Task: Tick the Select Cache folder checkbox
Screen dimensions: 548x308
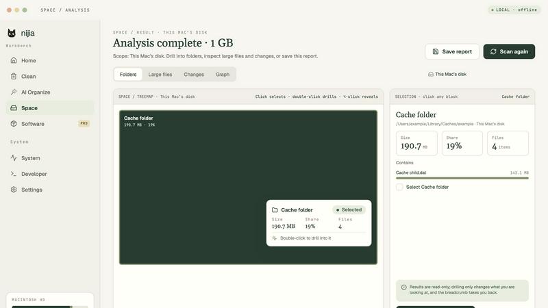Action: click(x=399, y=187)
